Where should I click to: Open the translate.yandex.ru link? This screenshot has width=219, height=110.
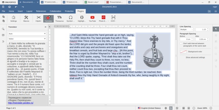pyautogui.click(x=21, y=103)
